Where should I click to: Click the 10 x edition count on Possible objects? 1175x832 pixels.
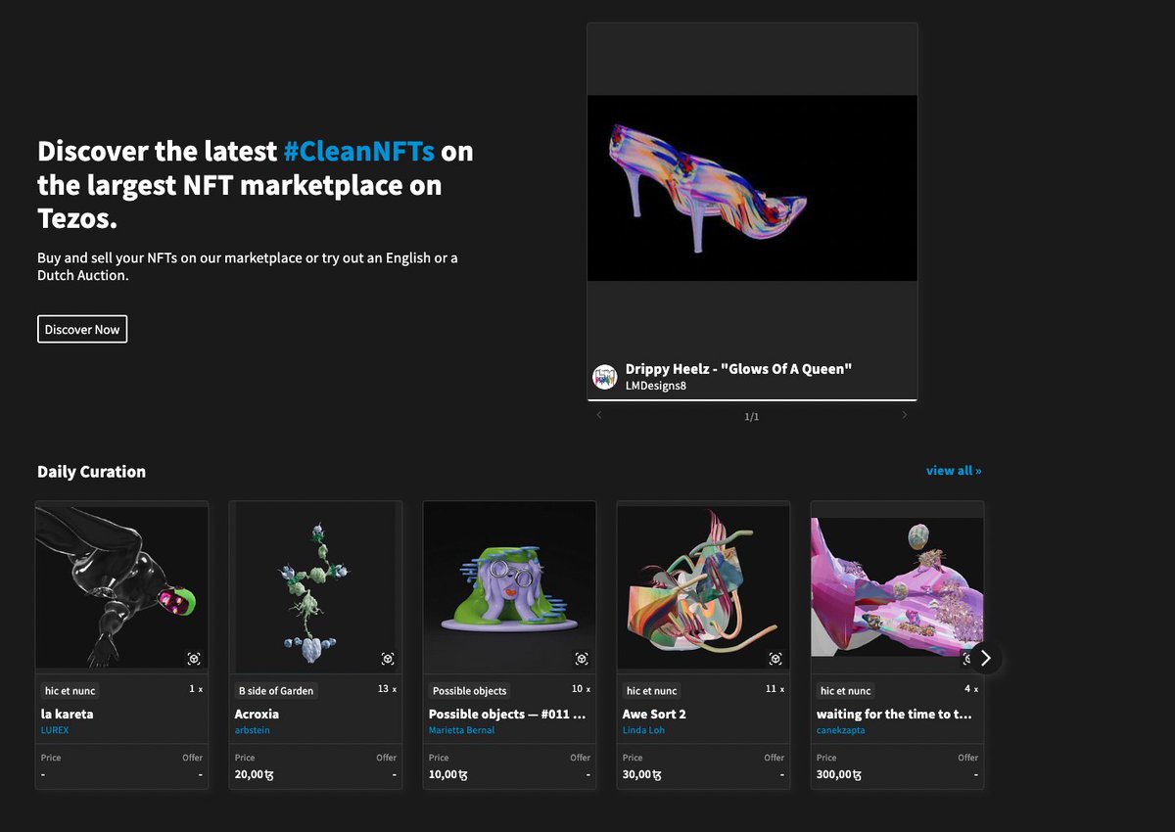(582, 689)
